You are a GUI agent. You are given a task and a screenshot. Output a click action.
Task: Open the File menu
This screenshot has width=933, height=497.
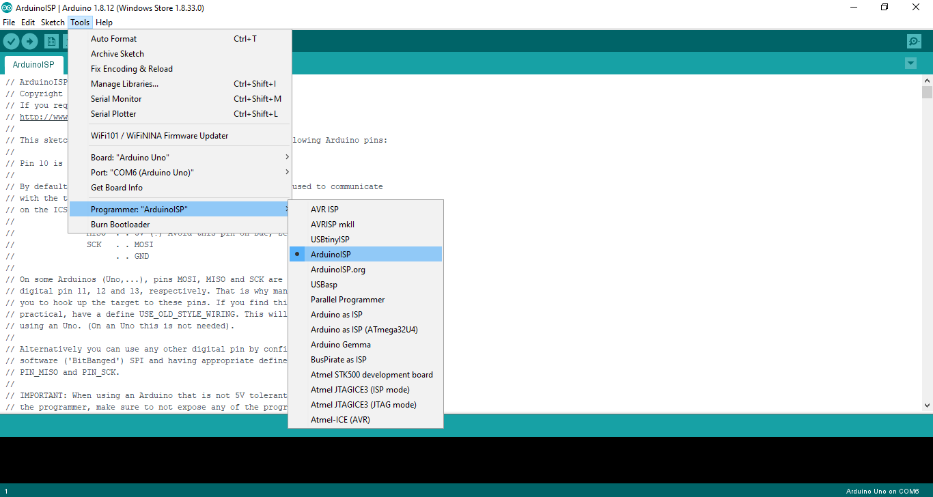tap(9, 23)
